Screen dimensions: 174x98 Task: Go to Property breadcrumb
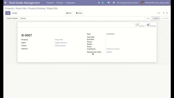point(10,8)
